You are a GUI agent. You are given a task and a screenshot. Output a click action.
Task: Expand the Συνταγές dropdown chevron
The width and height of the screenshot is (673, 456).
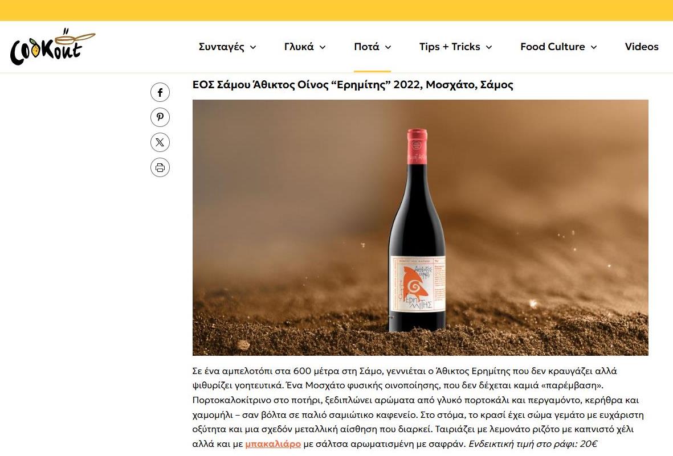tap(253, 47)
